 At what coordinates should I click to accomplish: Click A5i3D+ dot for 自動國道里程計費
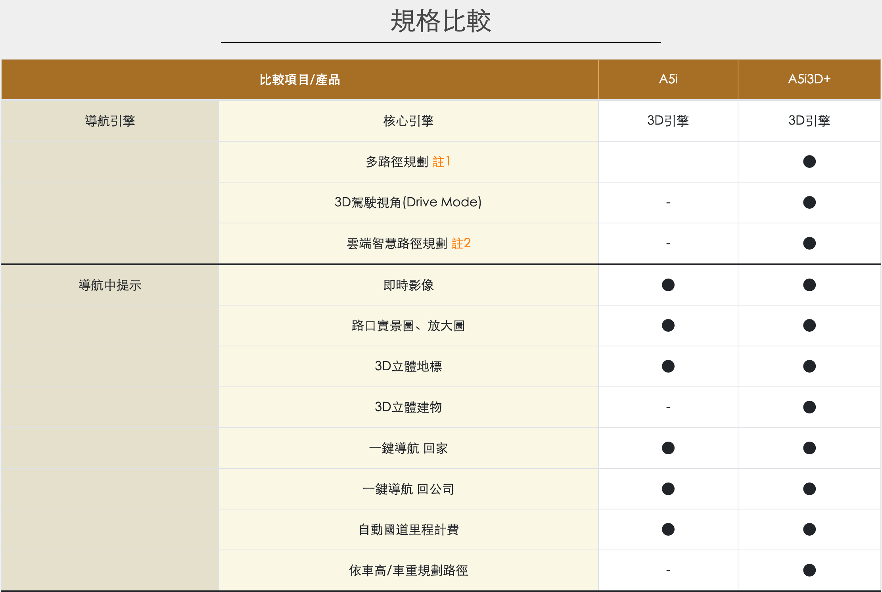(x=809, y=529)
